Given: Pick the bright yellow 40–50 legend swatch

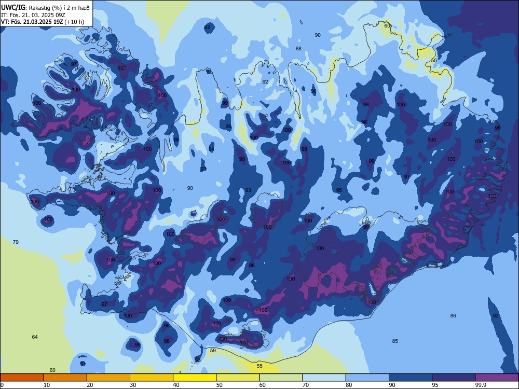Looking at the screenshot, I should (195, 378).
